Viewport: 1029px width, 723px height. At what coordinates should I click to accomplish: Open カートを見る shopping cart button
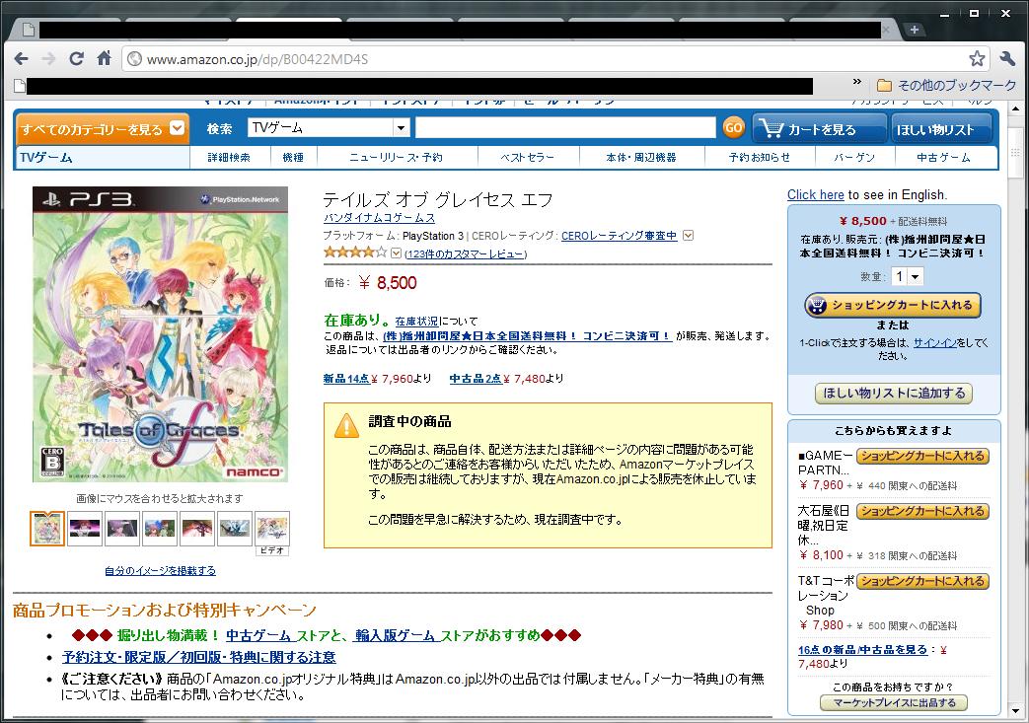(x=819, y=129)
